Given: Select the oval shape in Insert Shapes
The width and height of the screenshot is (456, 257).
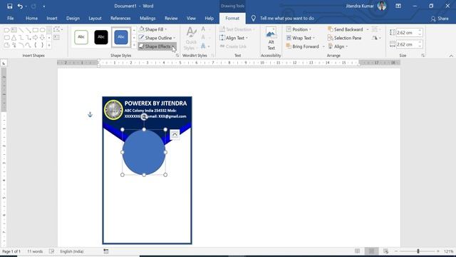Looking at the screenshot, I should coord(43,30).
